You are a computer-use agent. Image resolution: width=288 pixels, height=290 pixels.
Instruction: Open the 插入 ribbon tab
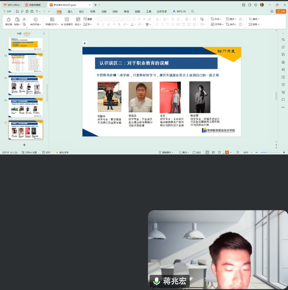[x=70, y=12]
